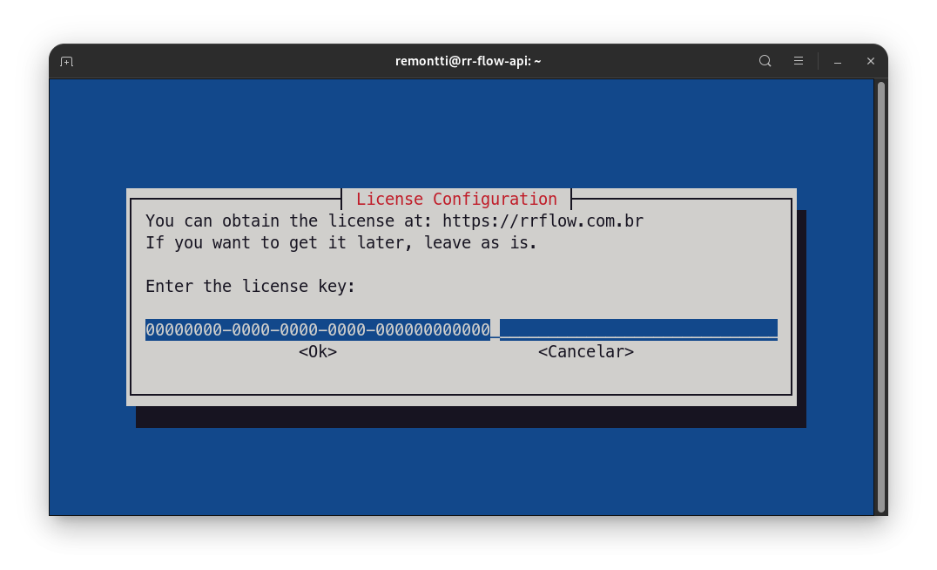Close the terminal window
This screenshot has height=570, width=937.
(x=871, y=61)
